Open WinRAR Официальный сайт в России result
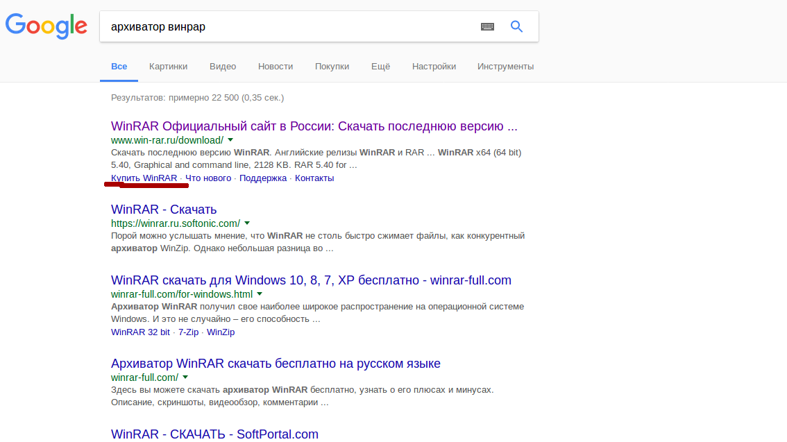Image resolution: width=787 pixels, height=442 pixels. pos(314,126)
